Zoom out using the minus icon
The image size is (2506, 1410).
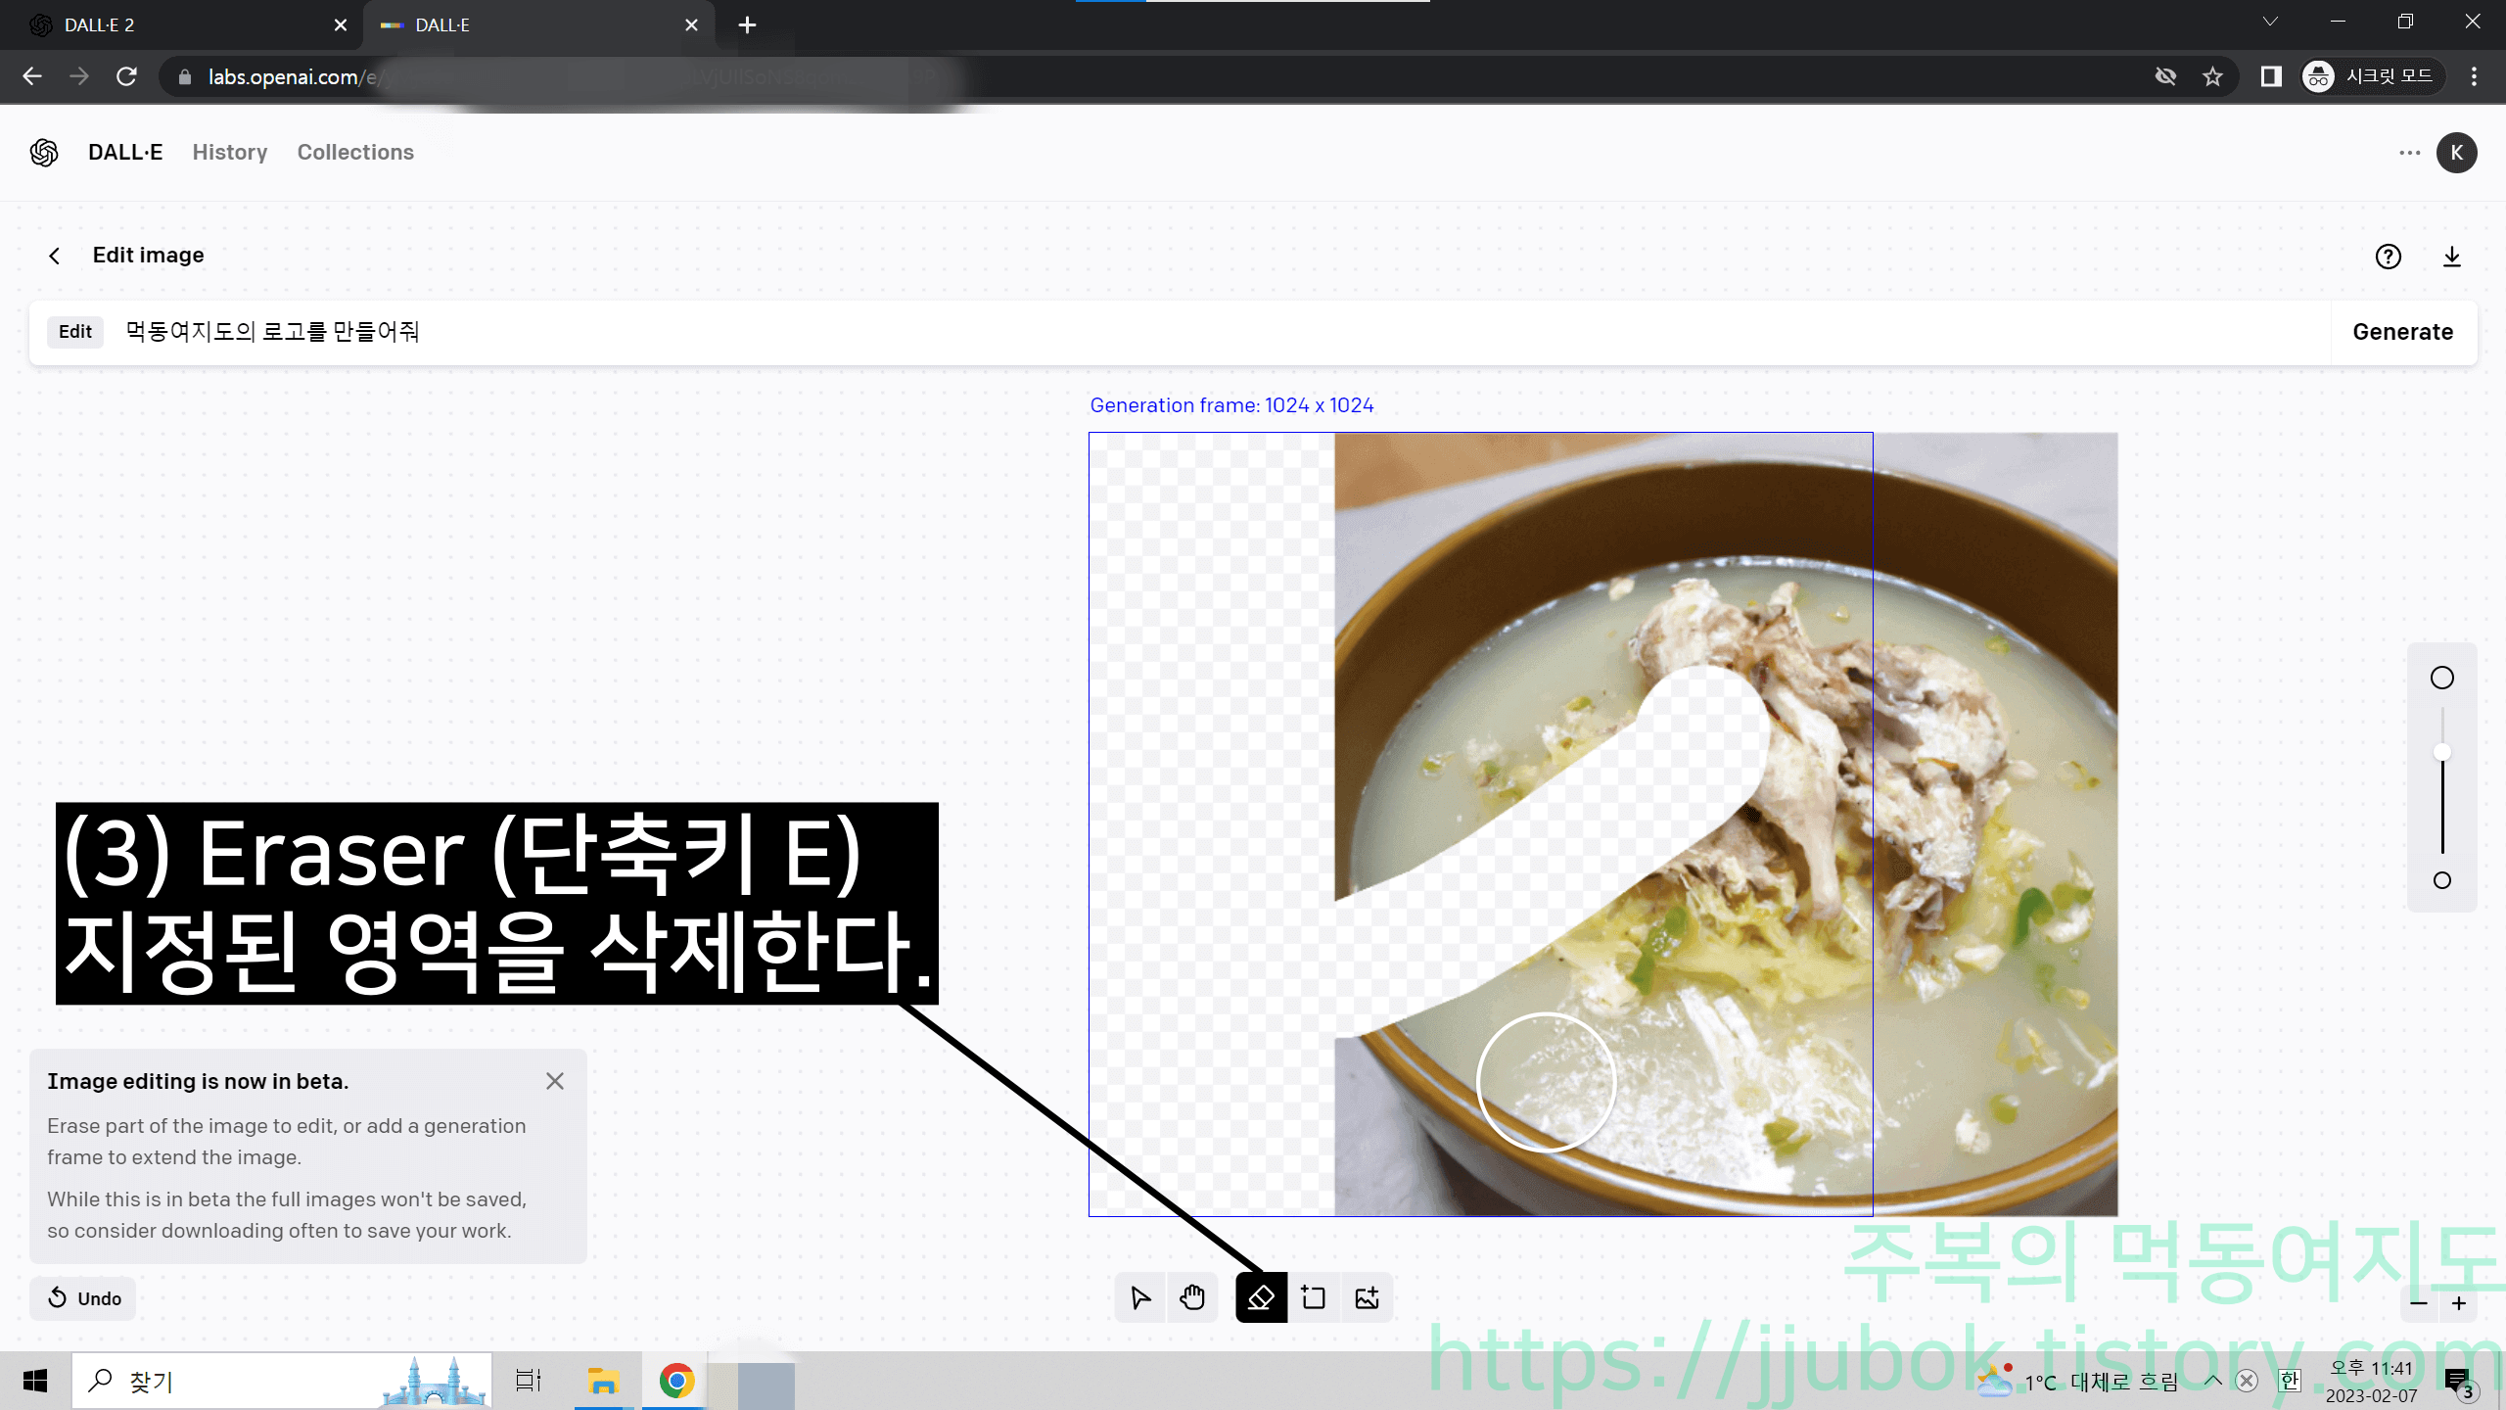(2418, 1303)
